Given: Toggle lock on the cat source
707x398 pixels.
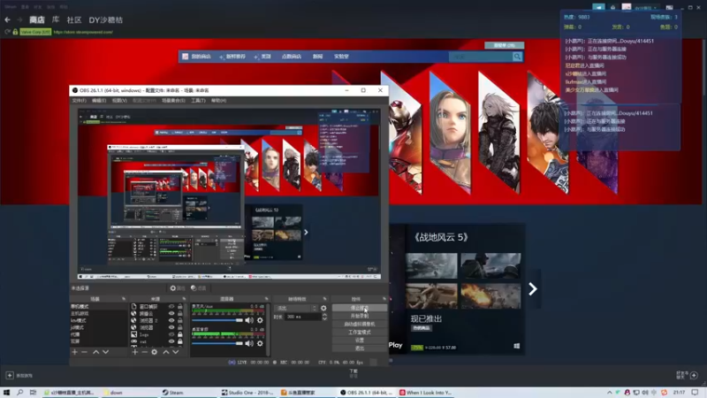Looking at the screenshot, I should (180, 341).
